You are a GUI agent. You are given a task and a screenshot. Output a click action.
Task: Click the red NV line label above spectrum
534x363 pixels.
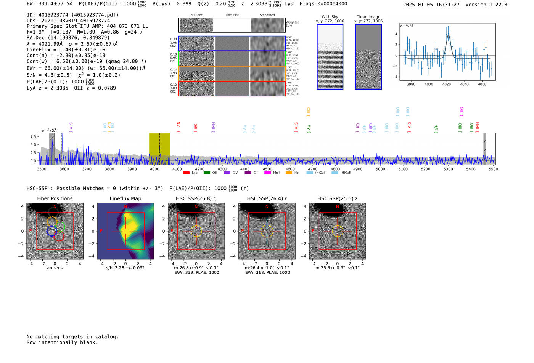[179, 126]
